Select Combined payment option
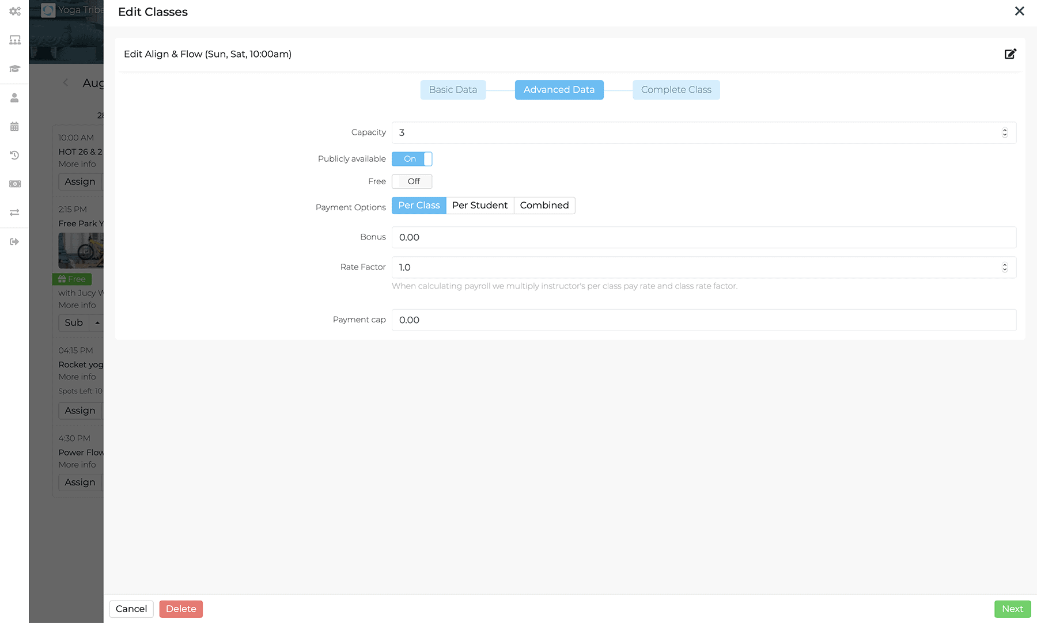Screen dimensions: 1037x623 pyautogui.click(x=544, y=206)
